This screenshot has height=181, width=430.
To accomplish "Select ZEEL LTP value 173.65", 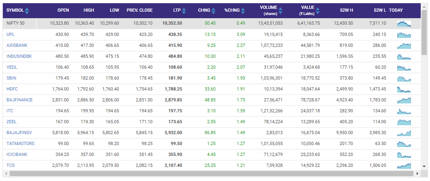I will click(175, 122).
